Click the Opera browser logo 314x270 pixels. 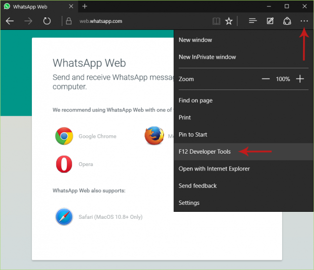coord(64,164)
